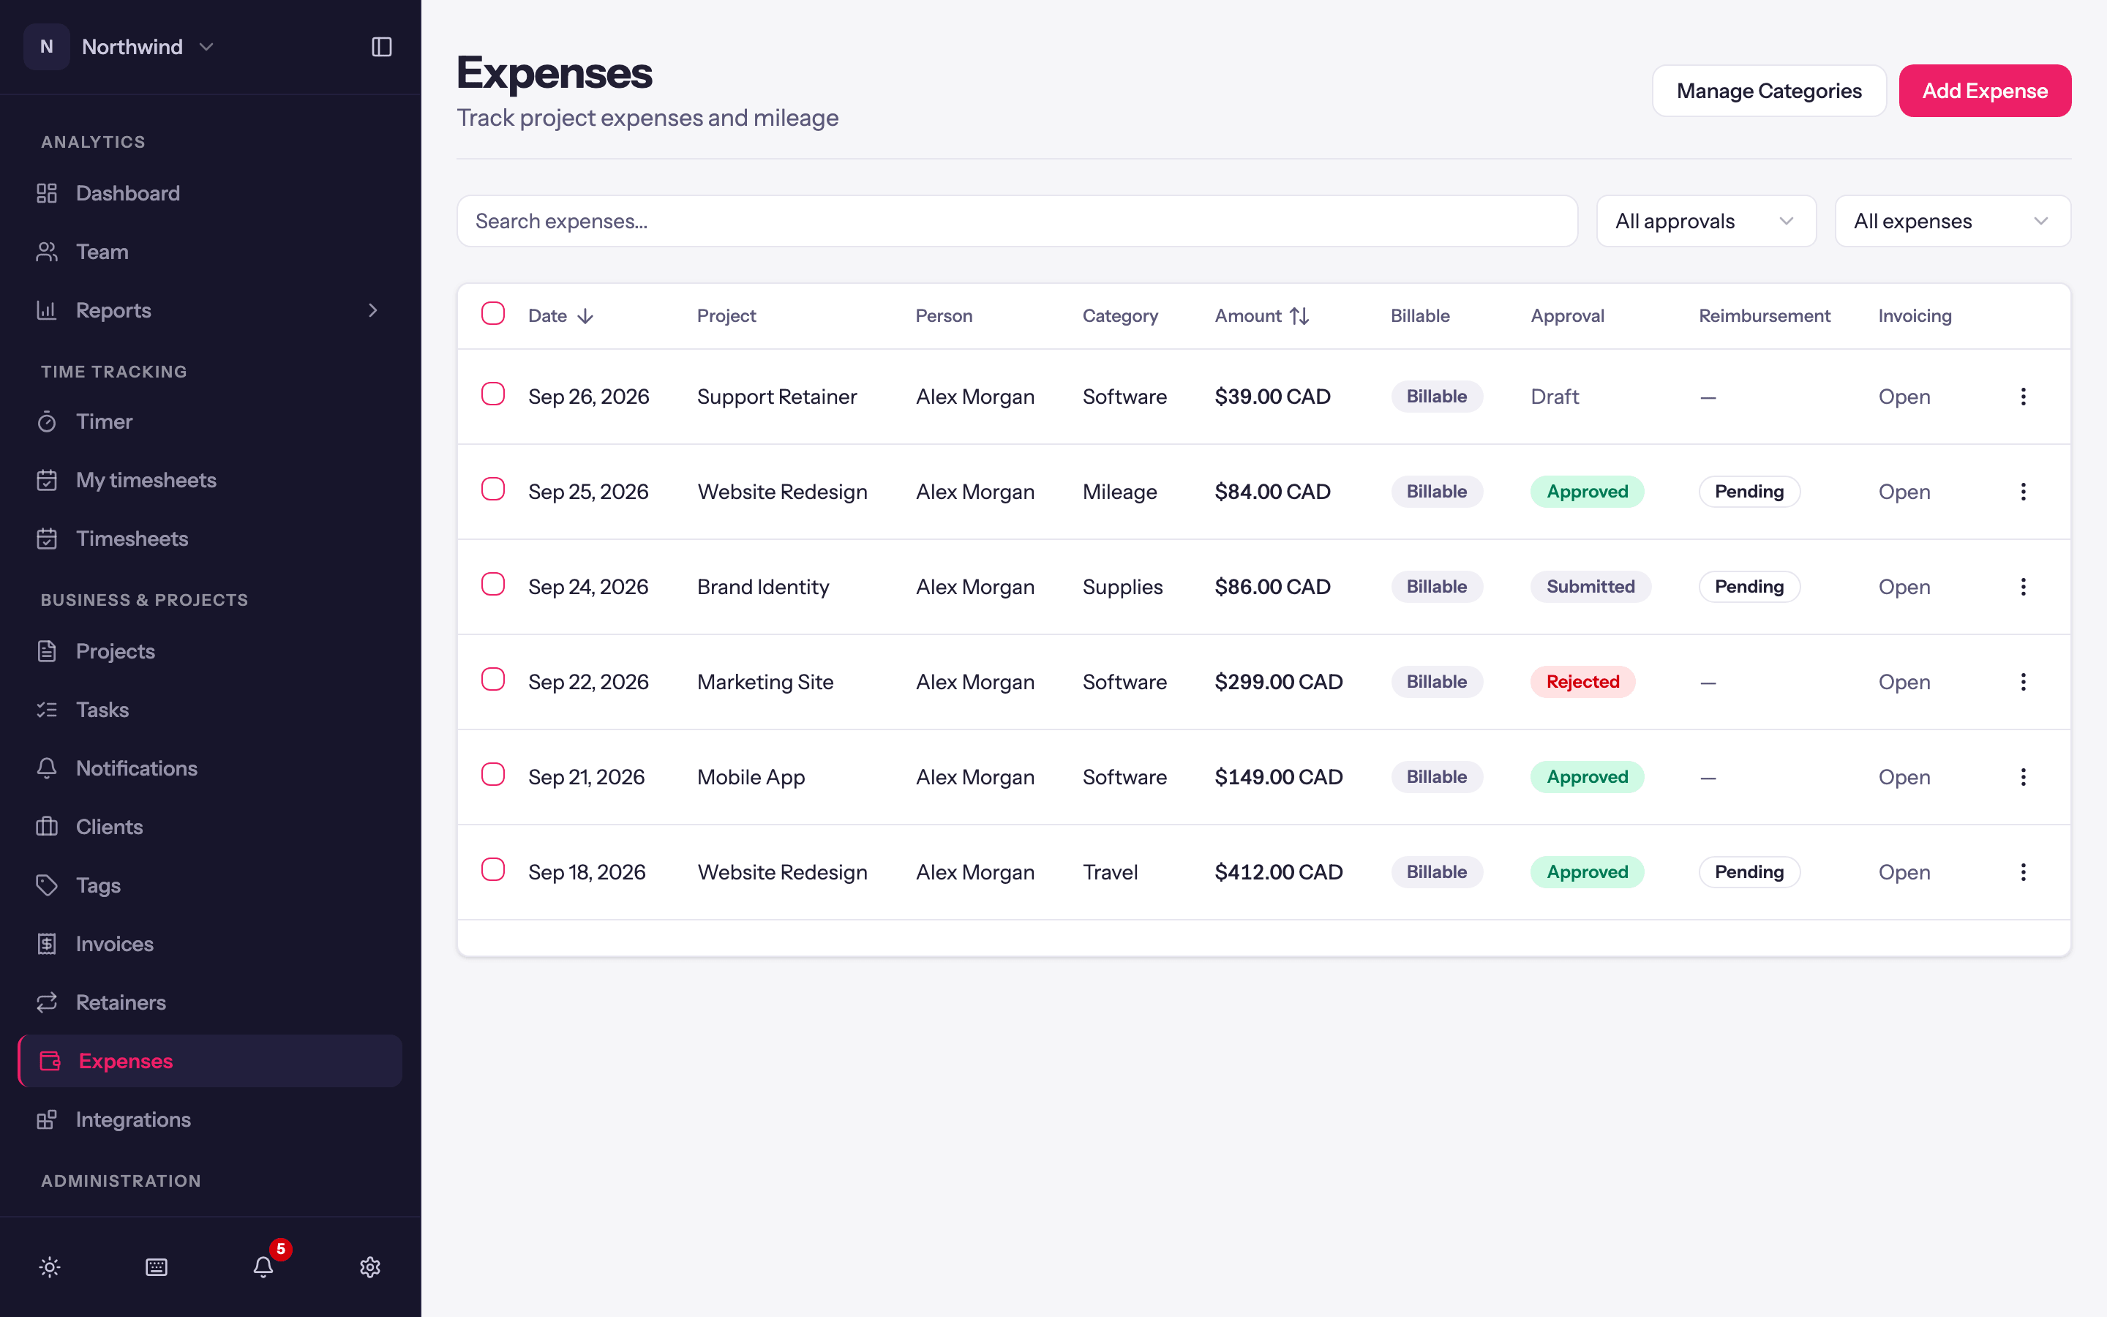Open the All approvals dropdown
This screenshot has height=1317, width=2107.
(1705, 221)
